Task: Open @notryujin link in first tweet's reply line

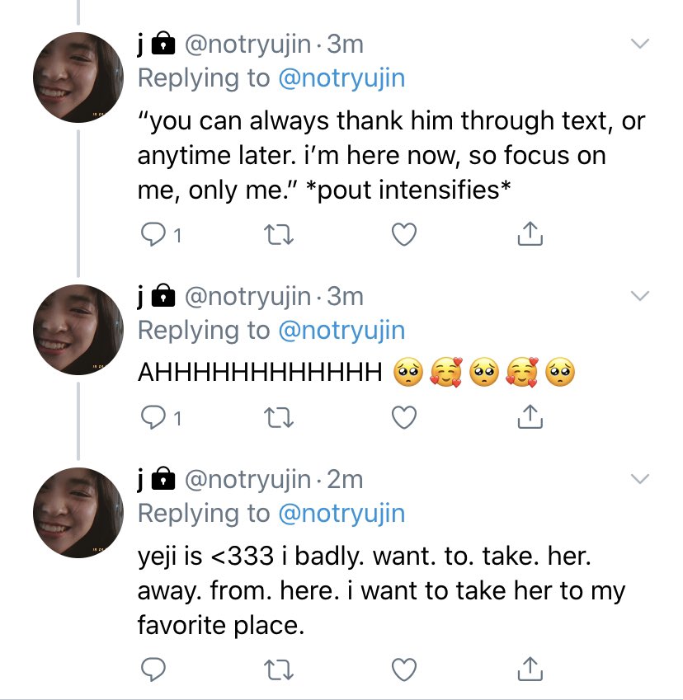Action: (341, 78)
